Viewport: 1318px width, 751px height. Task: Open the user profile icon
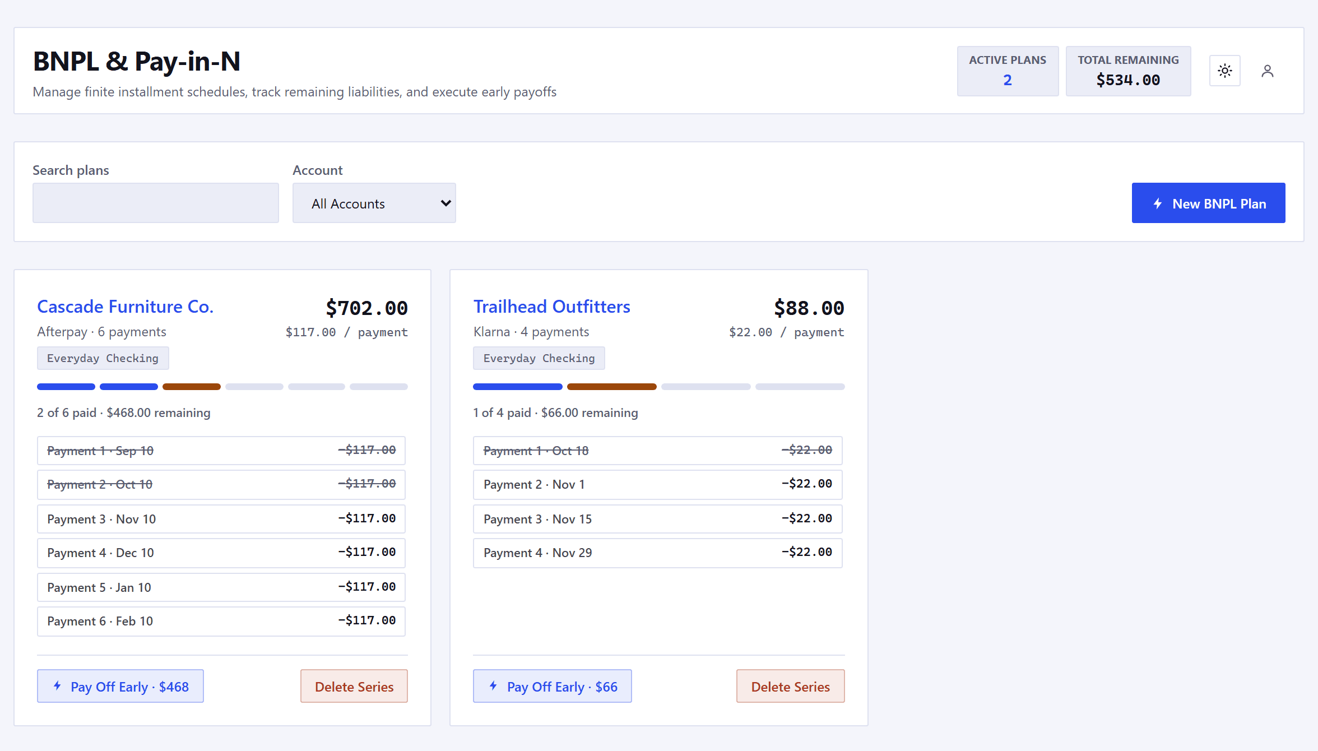(x=1268, y=71)
